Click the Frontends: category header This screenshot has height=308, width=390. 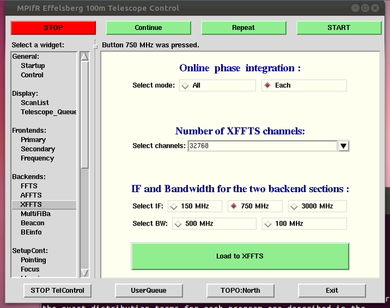pos(29,130)
